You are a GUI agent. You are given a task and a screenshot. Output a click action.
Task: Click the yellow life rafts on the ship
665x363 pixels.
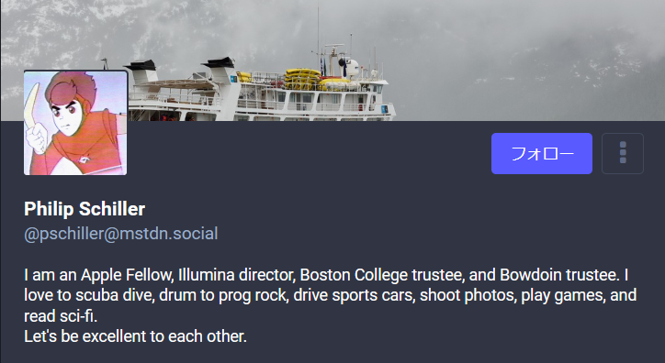[x=303, y=79]
